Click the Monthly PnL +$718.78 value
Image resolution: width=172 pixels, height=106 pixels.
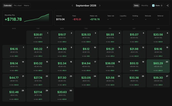13,19
